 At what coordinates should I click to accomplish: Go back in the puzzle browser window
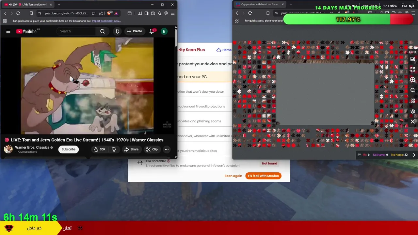click(237, 13)
